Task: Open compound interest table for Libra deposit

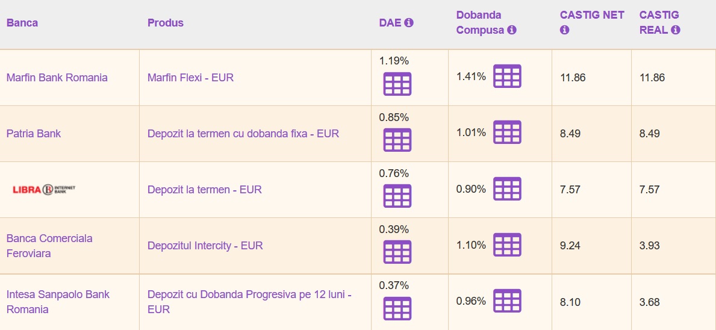Action: [x=507, y=189]
